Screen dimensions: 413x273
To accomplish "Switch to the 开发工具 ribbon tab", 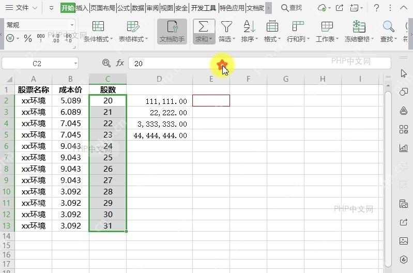I will pos(203,8).
